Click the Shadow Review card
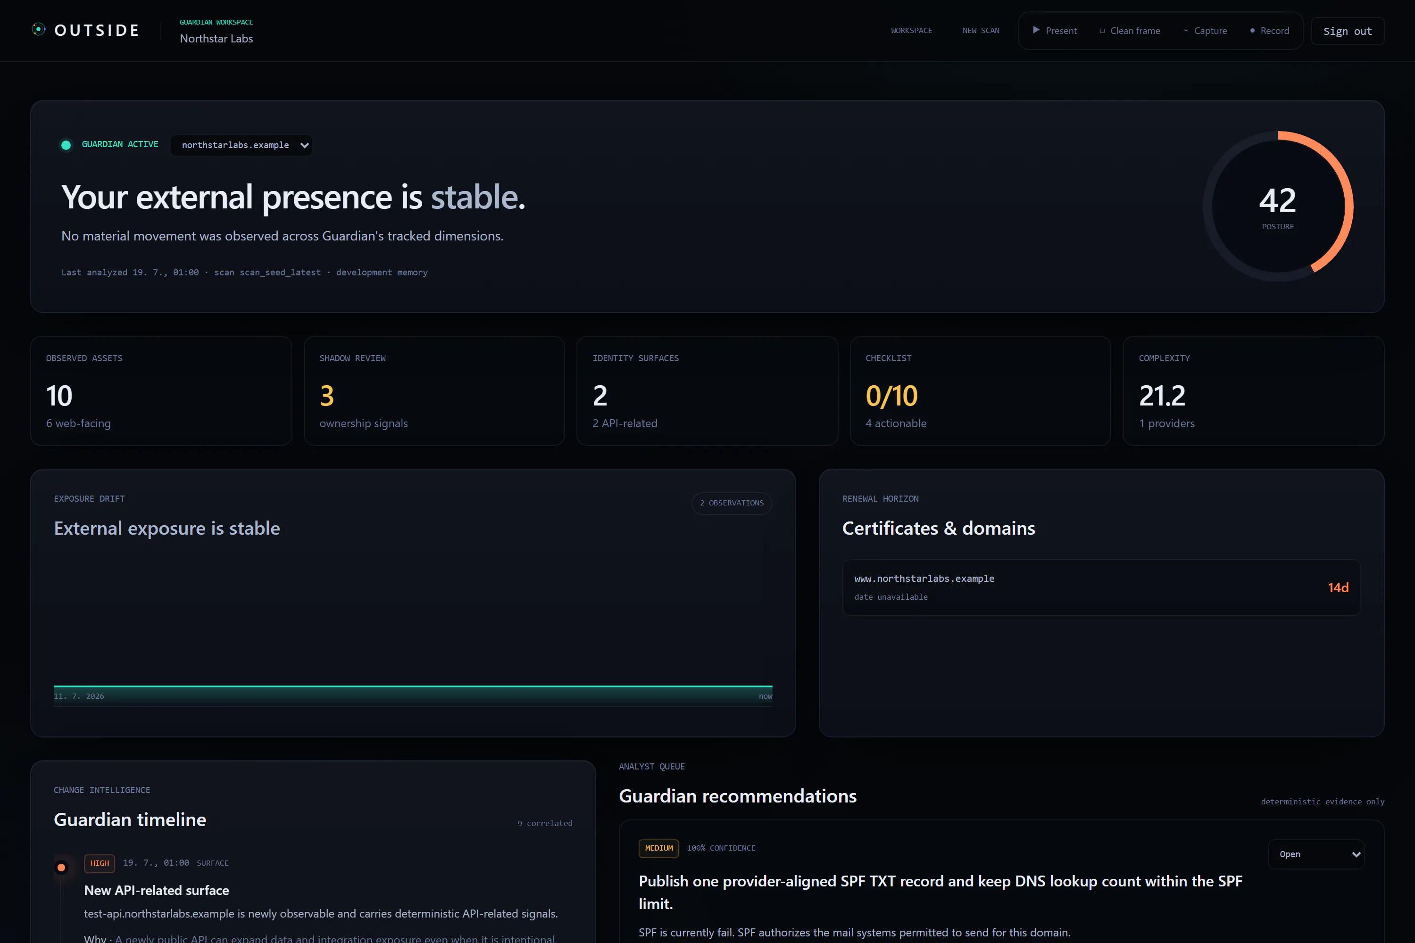Viewport: 1415px width, 943px height. click(x=434, y=391)
